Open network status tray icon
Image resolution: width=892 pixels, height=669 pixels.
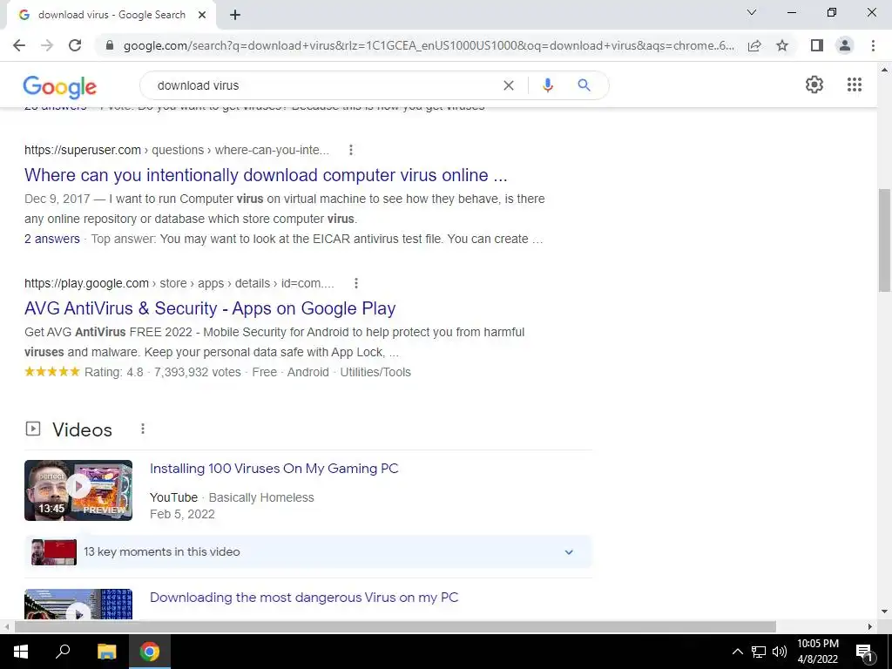[759, 652]
